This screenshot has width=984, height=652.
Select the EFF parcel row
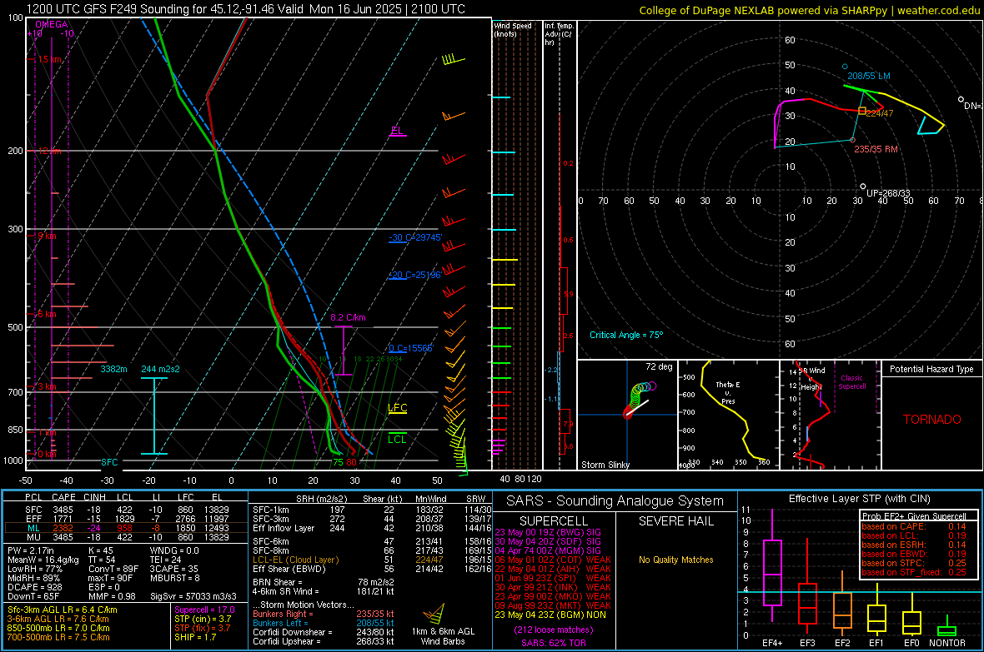126,519
